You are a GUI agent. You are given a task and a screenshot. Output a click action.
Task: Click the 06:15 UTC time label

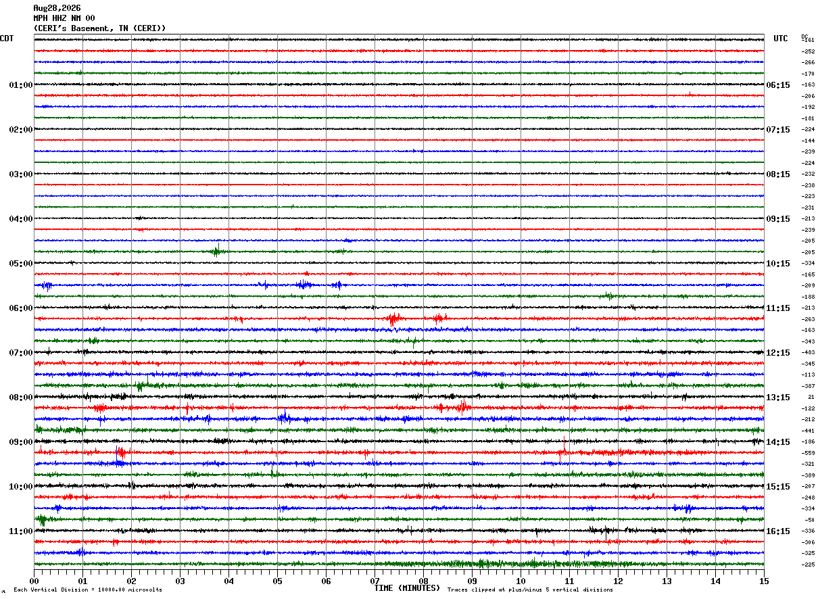click(778, 85)
